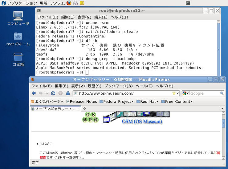The width and height of the screenshot is (228, 169).
Task: Open システム menu in top panel
Action: click(57, 3)
